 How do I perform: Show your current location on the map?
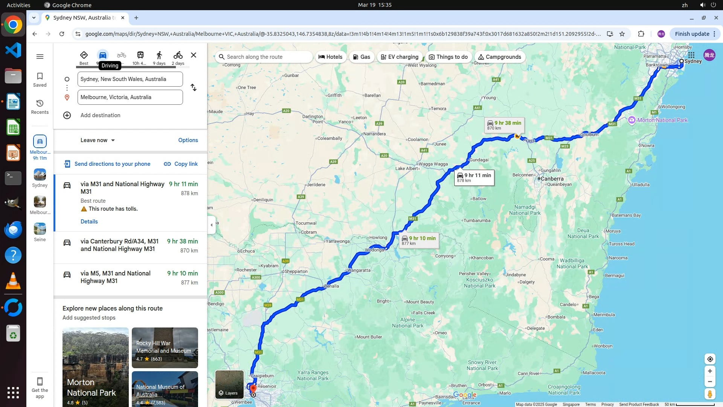click(x=710, y=359)
